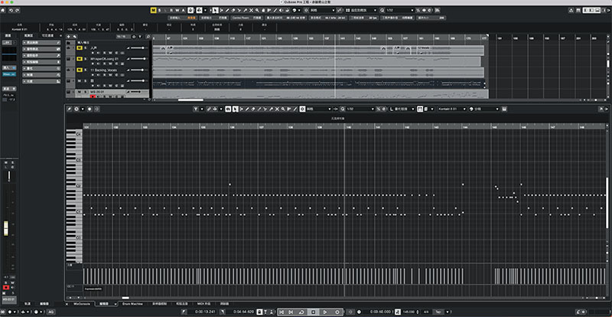The height and width of the screenshot is (317, 612).
Task: Select the Editor tab in the lower zone
Action: tap(103, 303)
